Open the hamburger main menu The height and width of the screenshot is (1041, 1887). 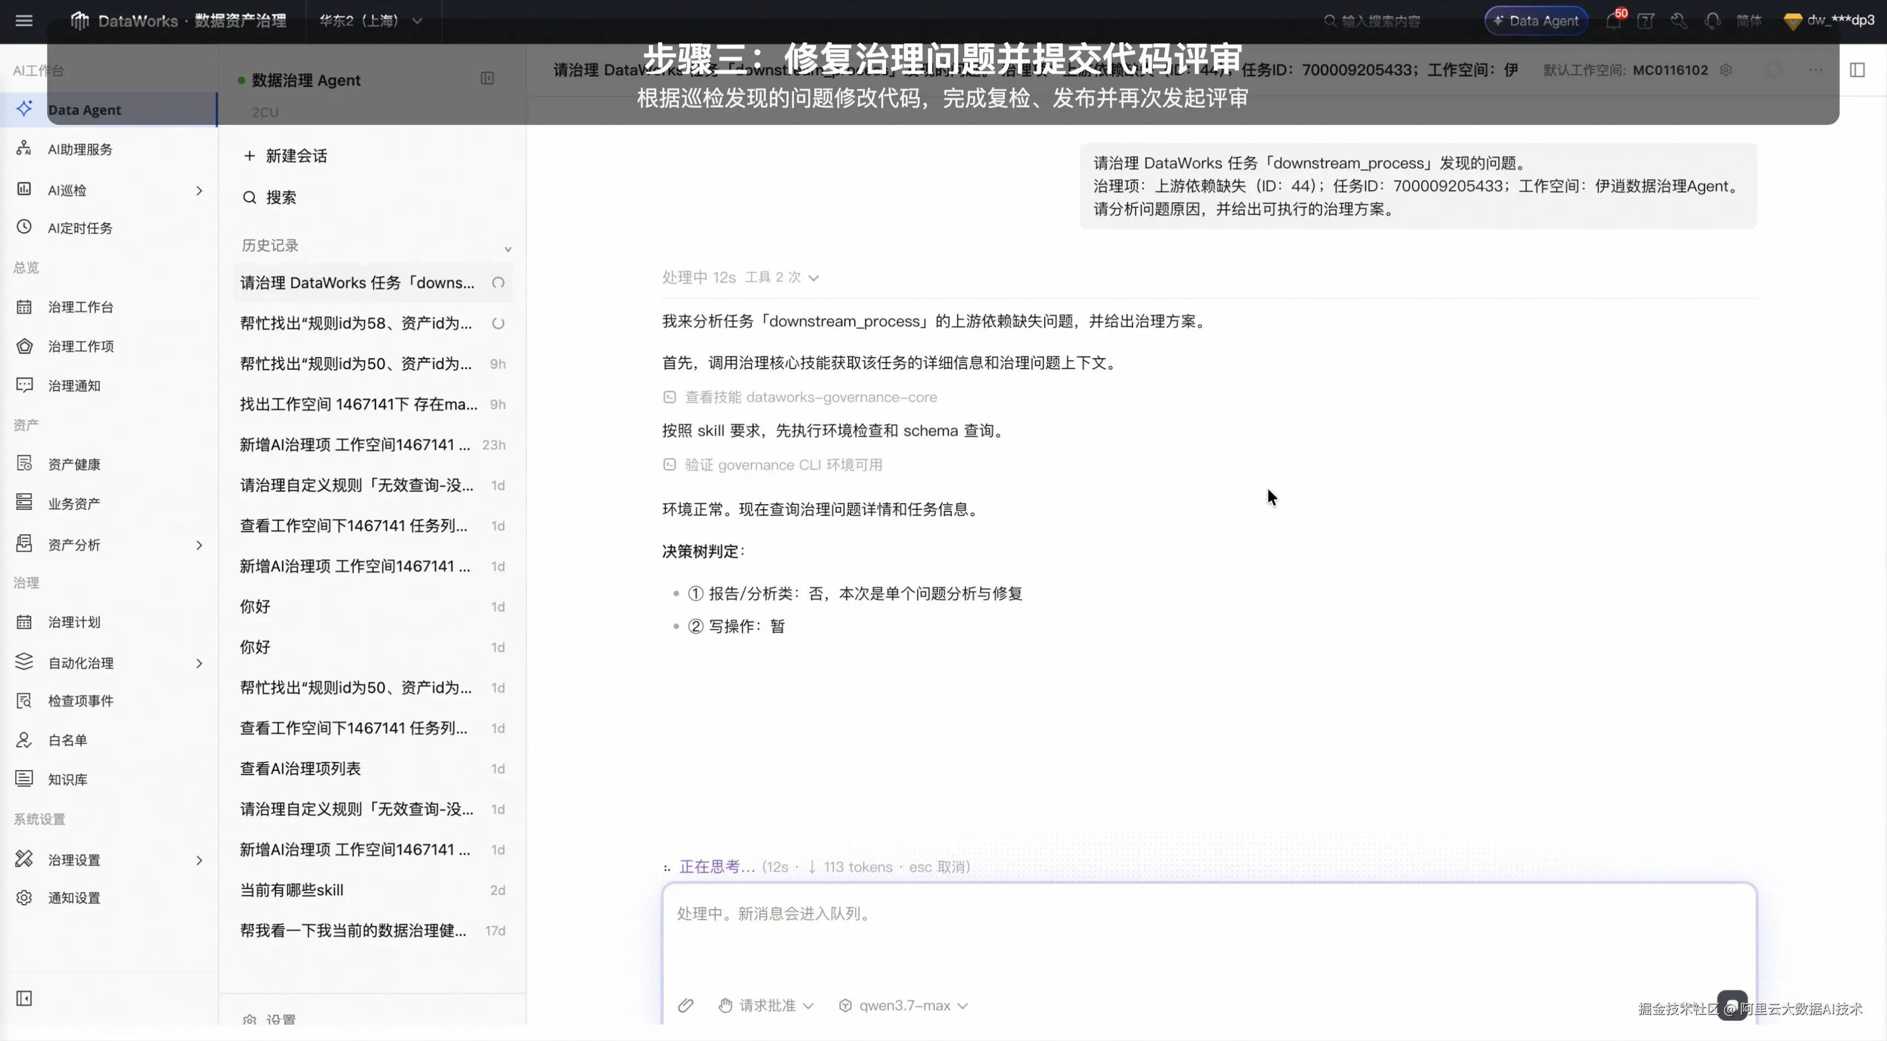pos(24,20)
